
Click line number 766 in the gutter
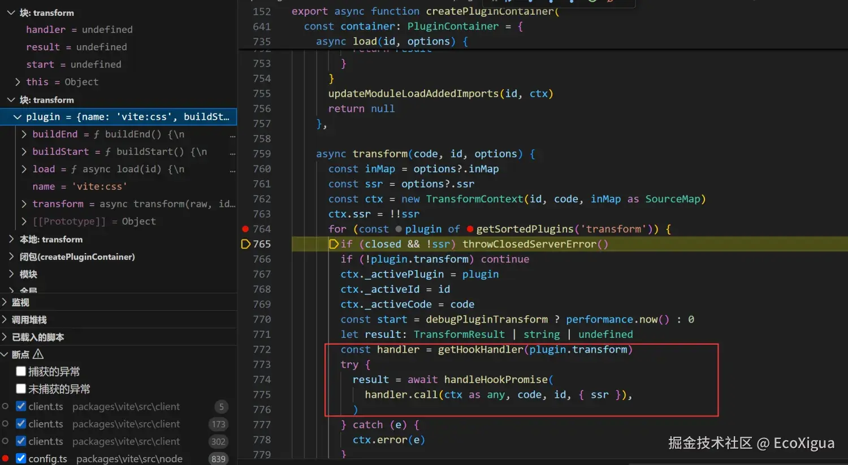tap(262, 259)
